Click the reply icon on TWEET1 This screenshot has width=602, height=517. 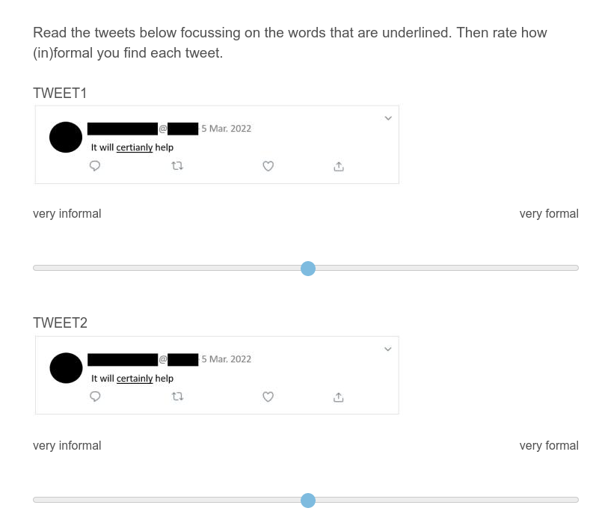click(95, 167)
